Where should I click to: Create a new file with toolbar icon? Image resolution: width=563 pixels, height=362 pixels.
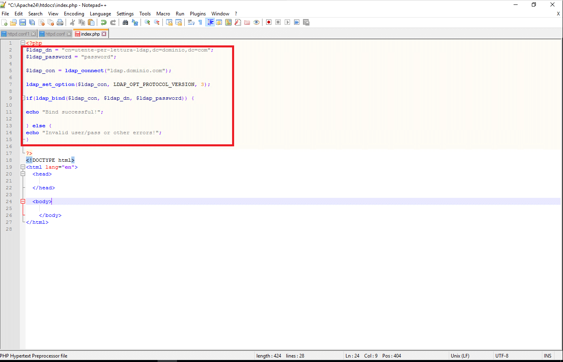click(4, 22)
